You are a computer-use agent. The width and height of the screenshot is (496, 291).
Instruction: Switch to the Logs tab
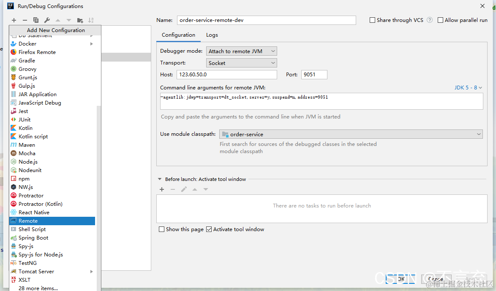click(212, 35)
